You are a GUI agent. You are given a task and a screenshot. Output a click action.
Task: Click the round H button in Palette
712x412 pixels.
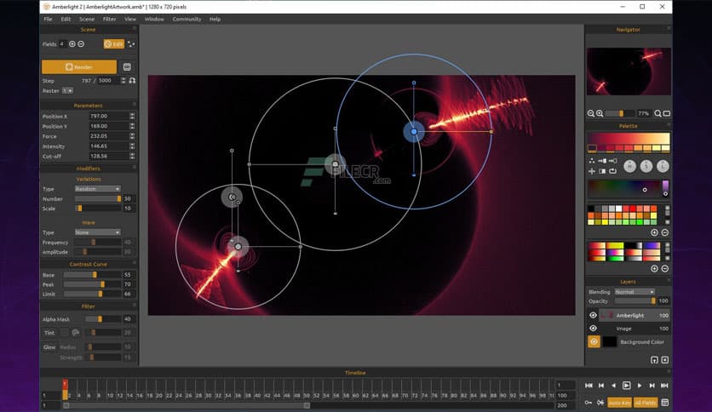coord(629,166)
